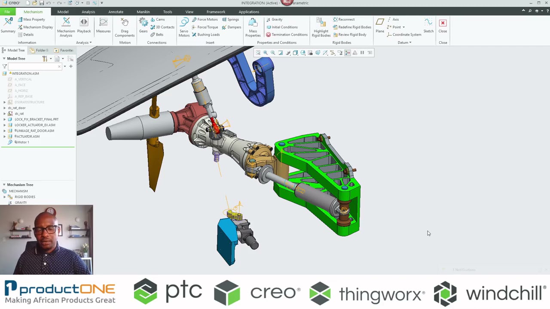Open the Framework ribbon tab
Image resolution: width=550 pixels, height=309 pixels.
tap(216, 12)
